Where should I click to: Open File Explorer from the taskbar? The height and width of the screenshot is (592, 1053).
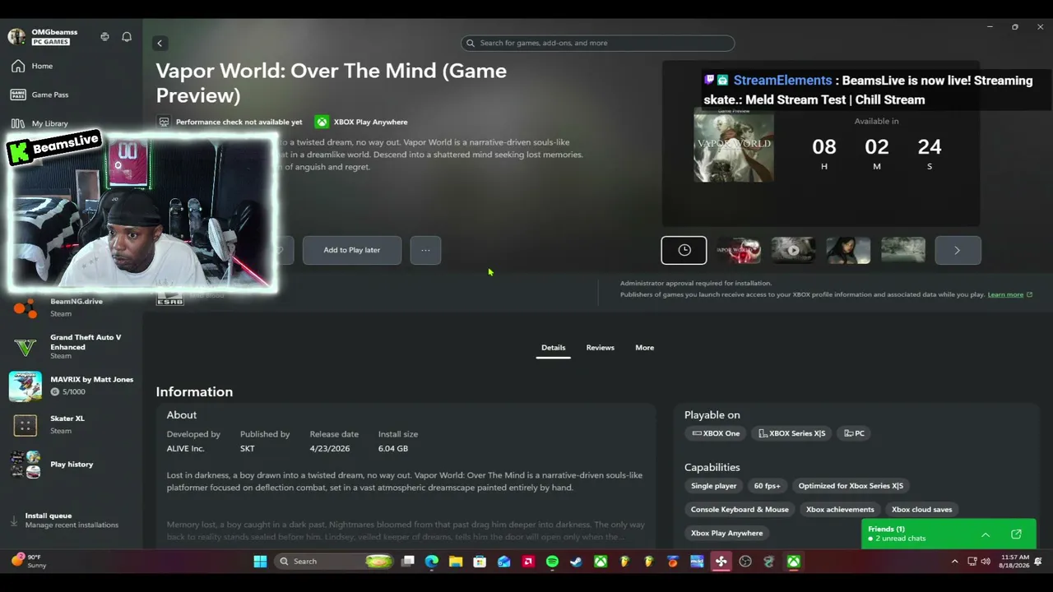click(x=456, y=562)
